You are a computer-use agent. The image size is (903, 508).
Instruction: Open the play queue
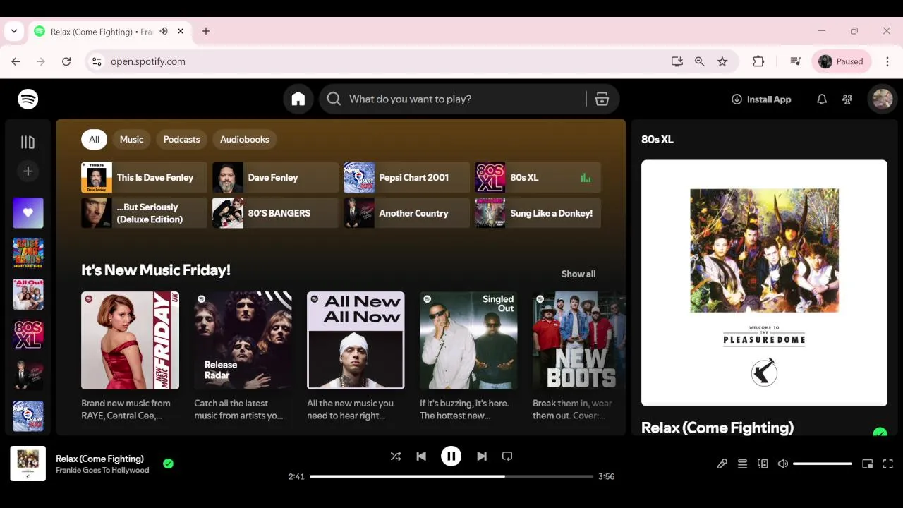tap(742, 464)
